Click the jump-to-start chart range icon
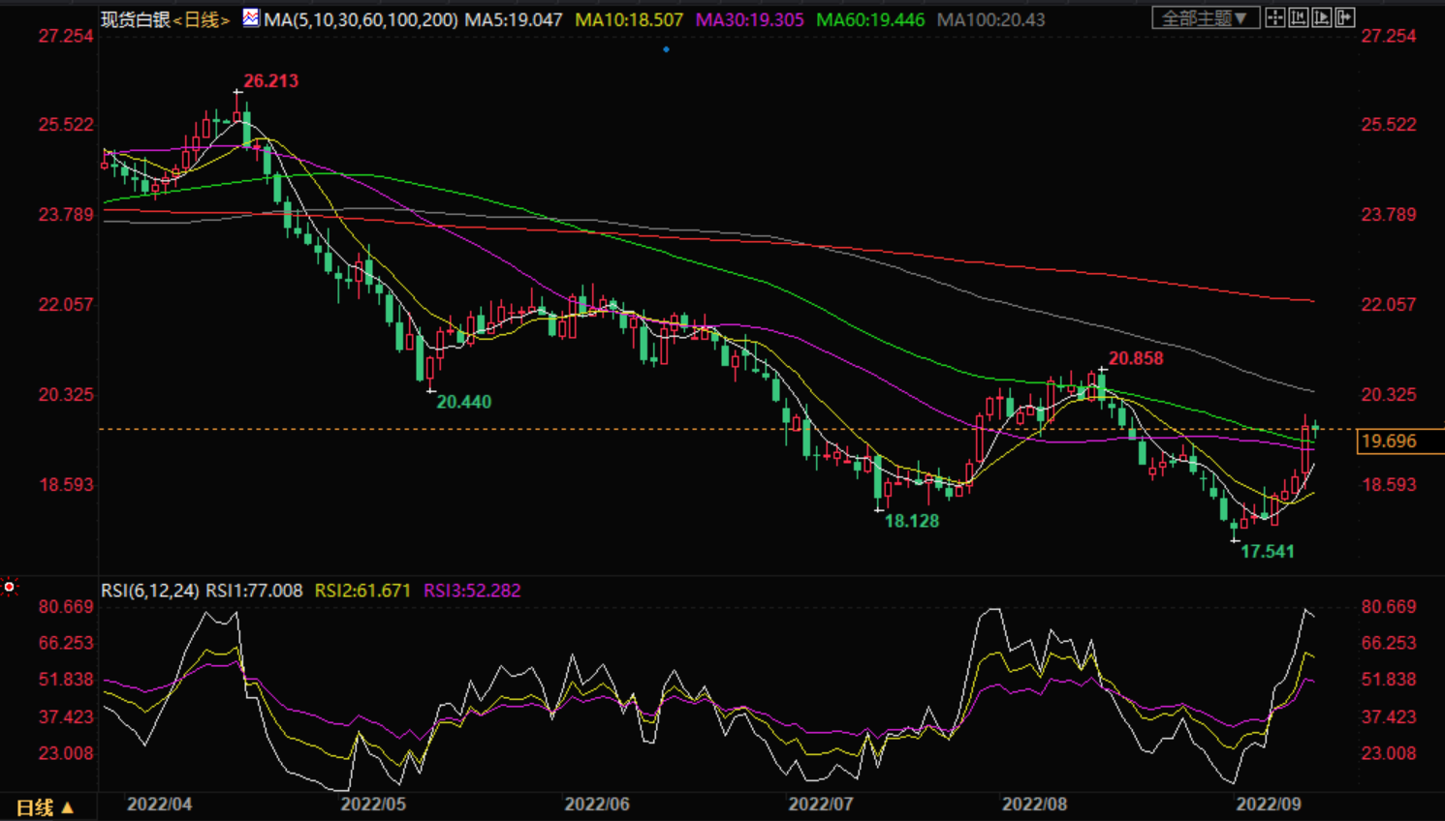The image size is (1445, 821). [x=1299, y=17]
